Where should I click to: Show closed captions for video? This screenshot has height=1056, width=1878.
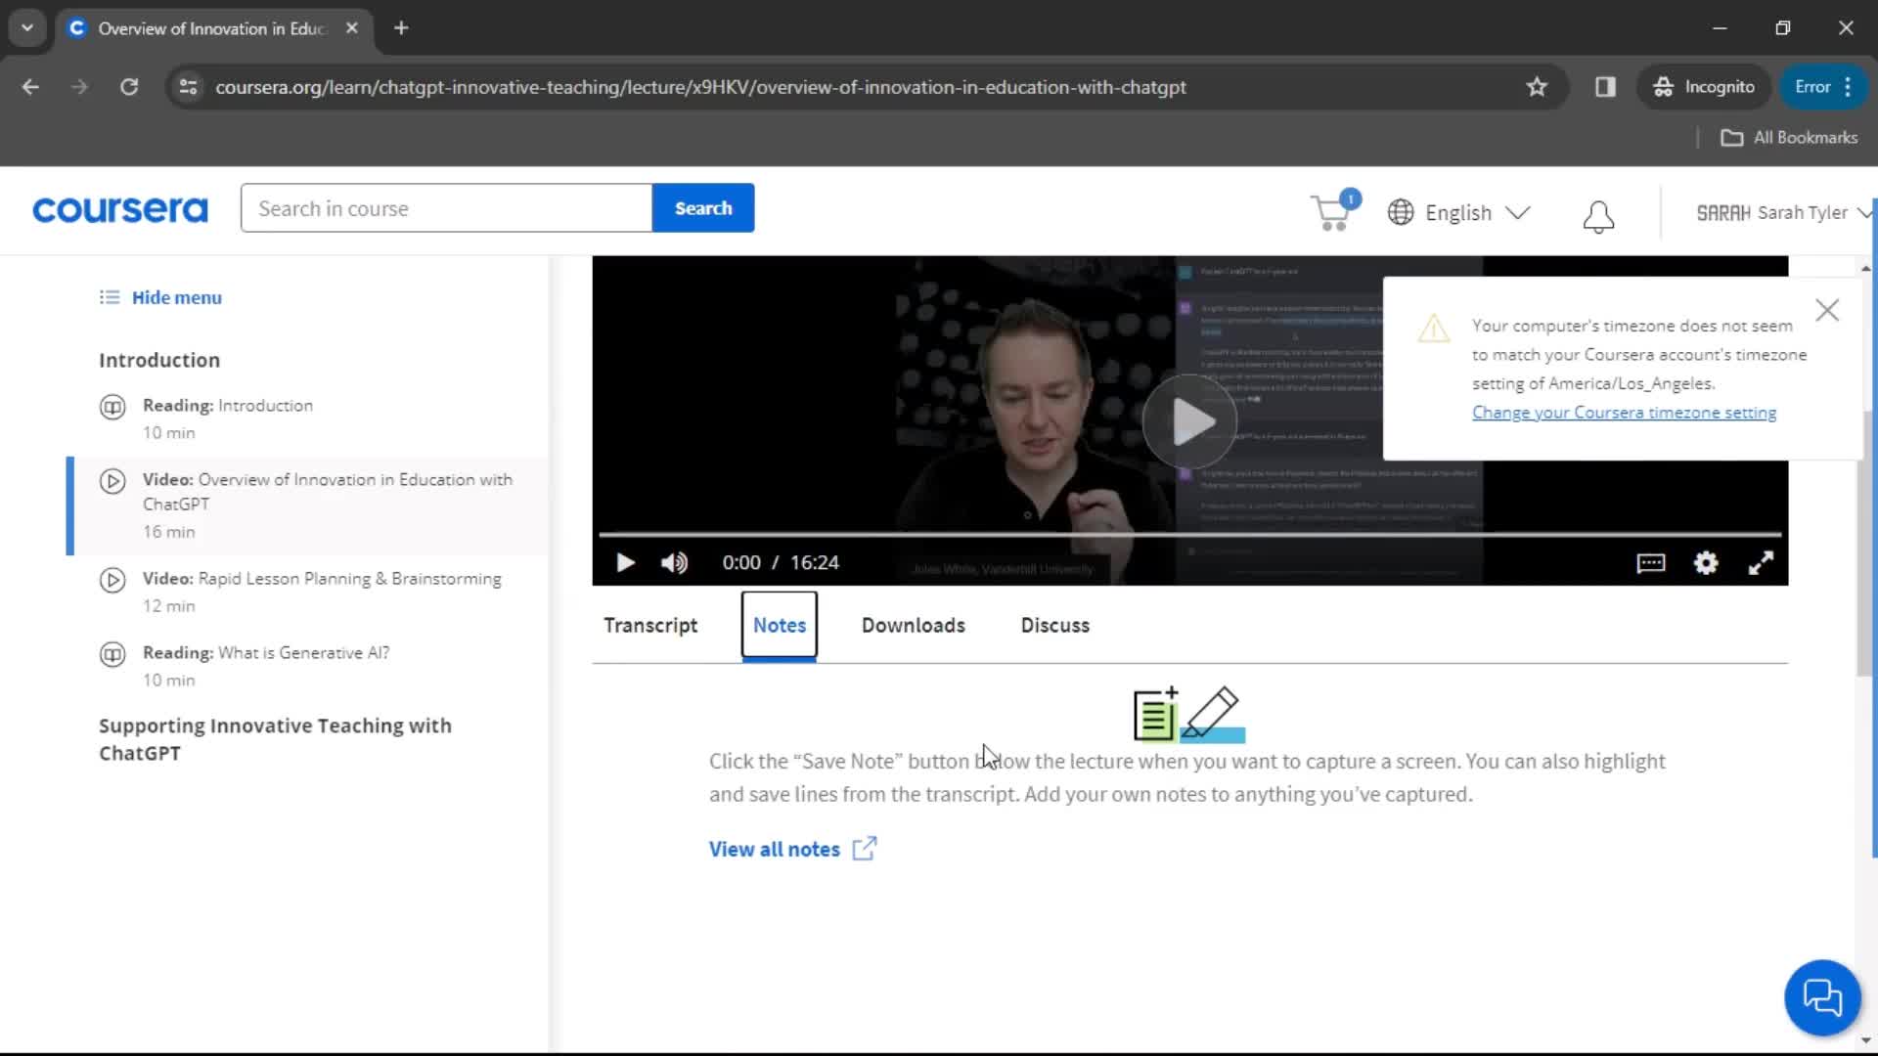1652,563
